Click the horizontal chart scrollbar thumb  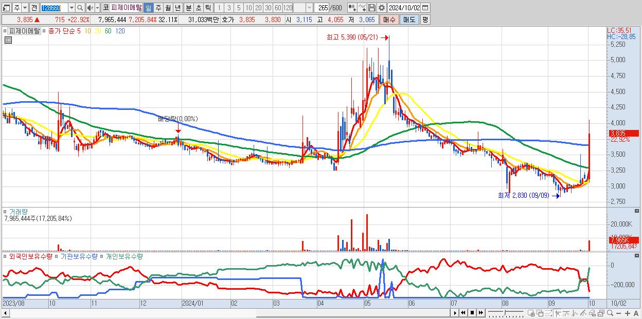tap(353, 313)
